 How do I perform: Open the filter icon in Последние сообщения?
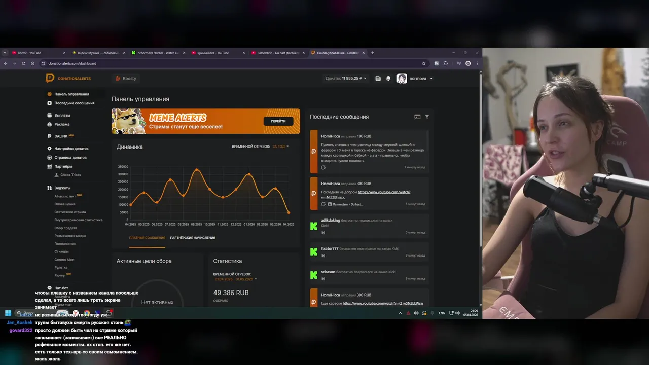click(427, 117)
